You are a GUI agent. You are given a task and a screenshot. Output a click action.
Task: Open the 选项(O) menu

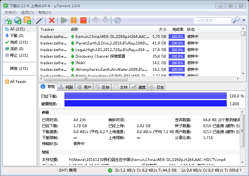click(x=28, y=12)
